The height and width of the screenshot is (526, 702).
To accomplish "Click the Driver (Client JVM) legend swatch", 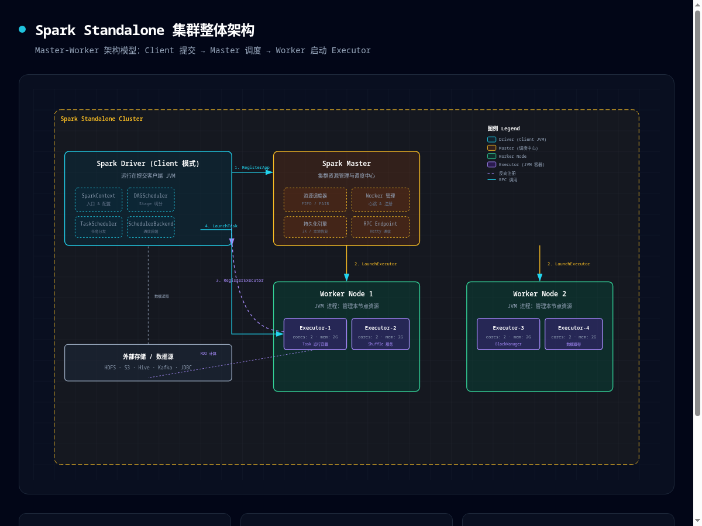I will [491, 139].
